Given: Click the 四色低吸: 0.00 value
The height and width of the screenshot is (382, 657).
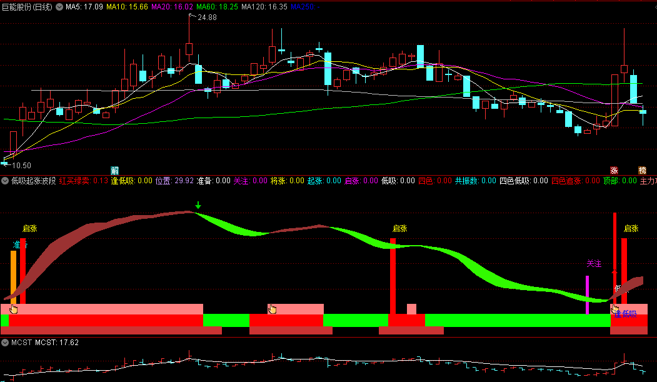Looking at the screenshot, I should click(x=524, y=181).
